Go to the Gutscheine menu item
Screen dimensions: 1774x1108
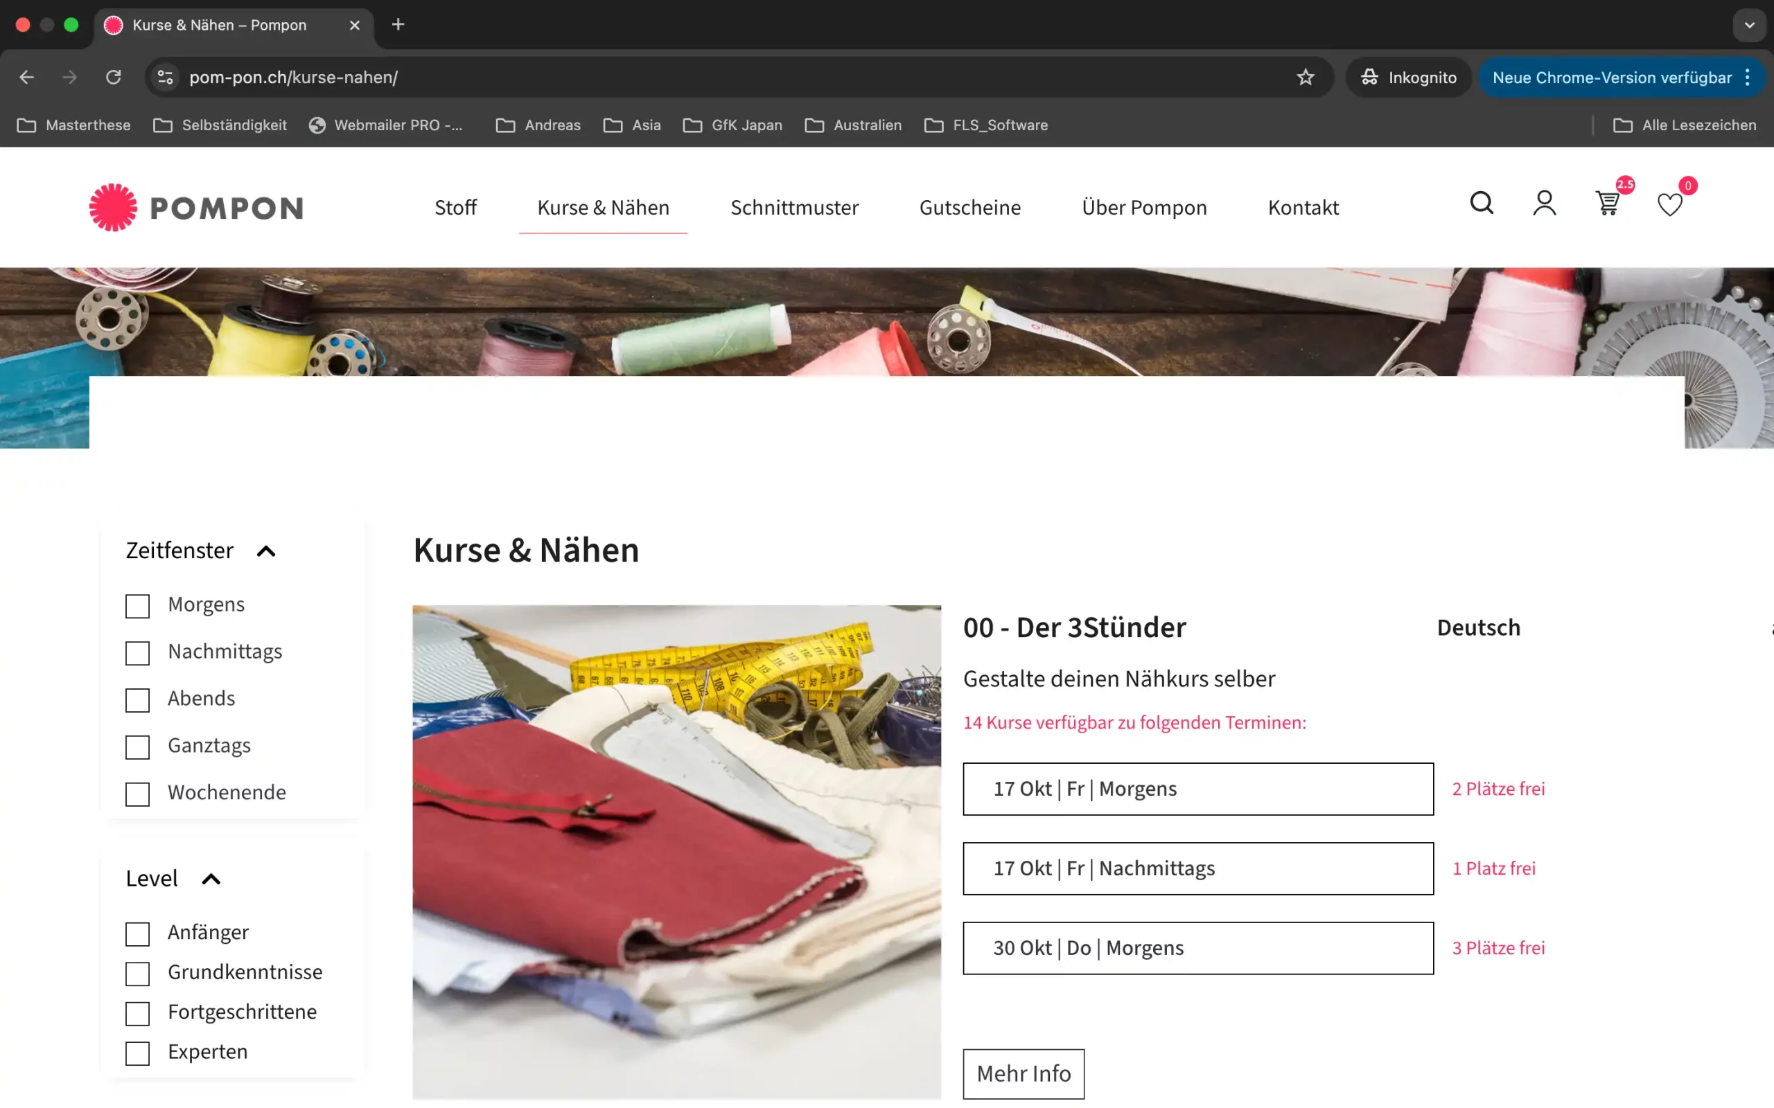click(x=969, y=207)
